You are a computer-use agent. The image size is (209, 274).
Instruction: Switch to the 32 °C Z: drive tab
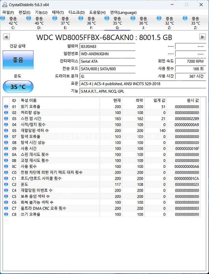tap(169, 23)
